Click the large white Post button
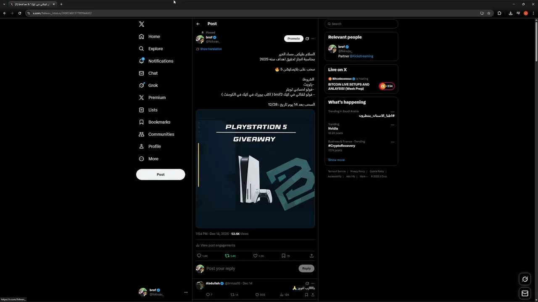Image resolution: width=538 pixels, height=302 pixels. click(x=161, y=174)
